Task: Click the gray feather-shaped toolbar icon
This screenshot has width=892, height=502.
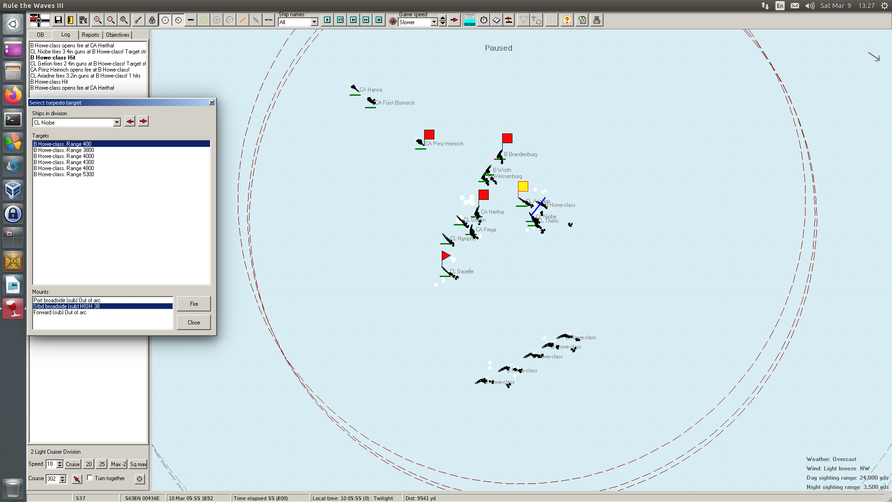Action: (256, 20)
